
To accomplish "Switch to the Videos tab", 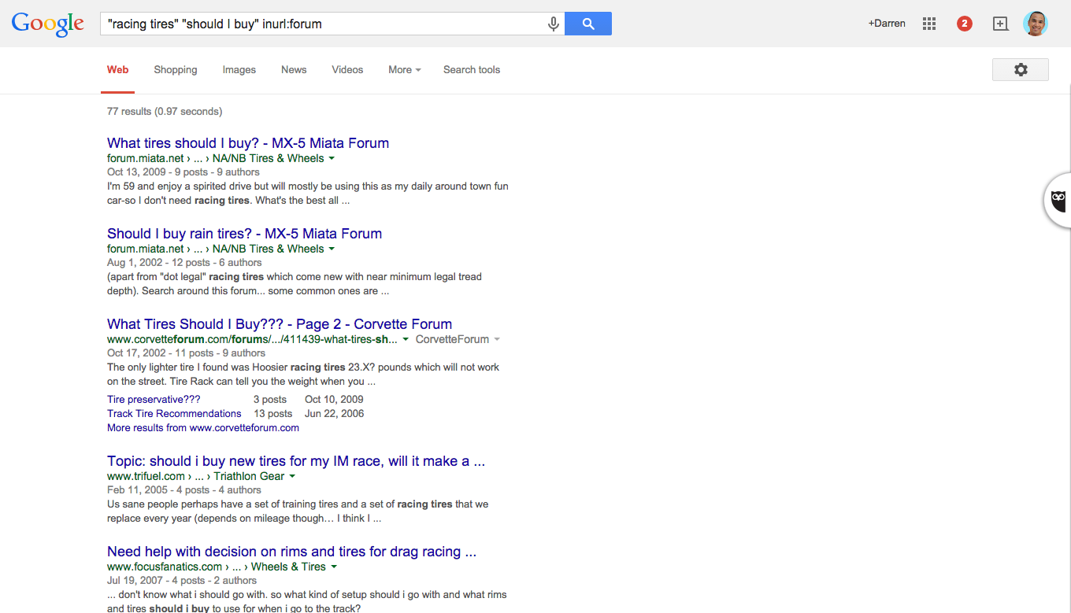I will [347, 70].
